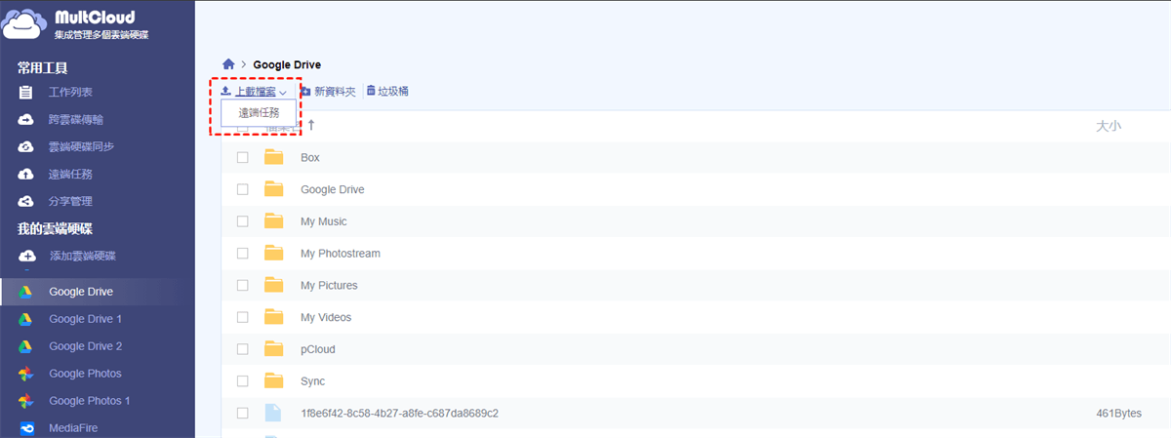Click the Google Drive 1 triangle icon
Screen dimensions: 1171x438
tap(26, 319)
